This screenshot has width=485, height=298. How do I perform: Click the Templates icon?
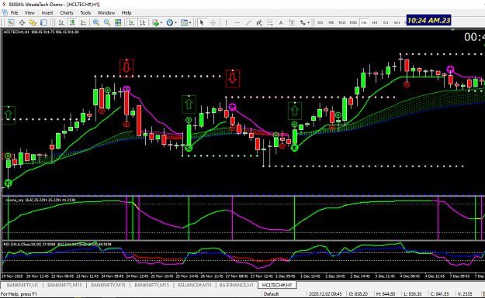coord(184,22)
